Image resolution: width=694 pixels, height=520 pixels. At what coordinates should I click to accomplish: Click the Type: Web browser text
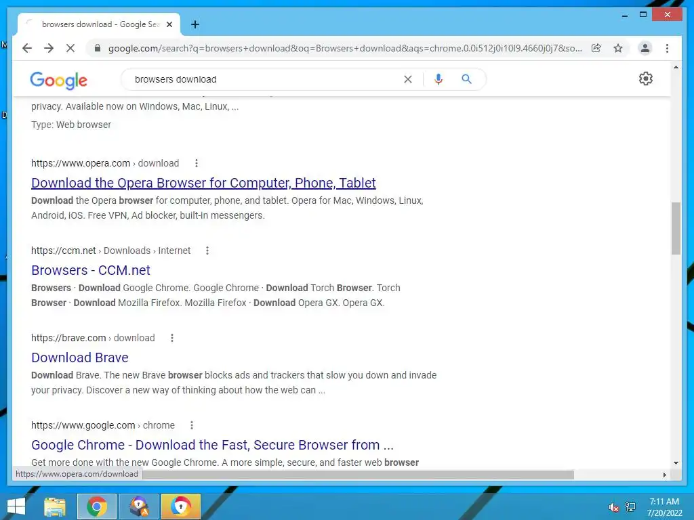(x=70, y=125)
